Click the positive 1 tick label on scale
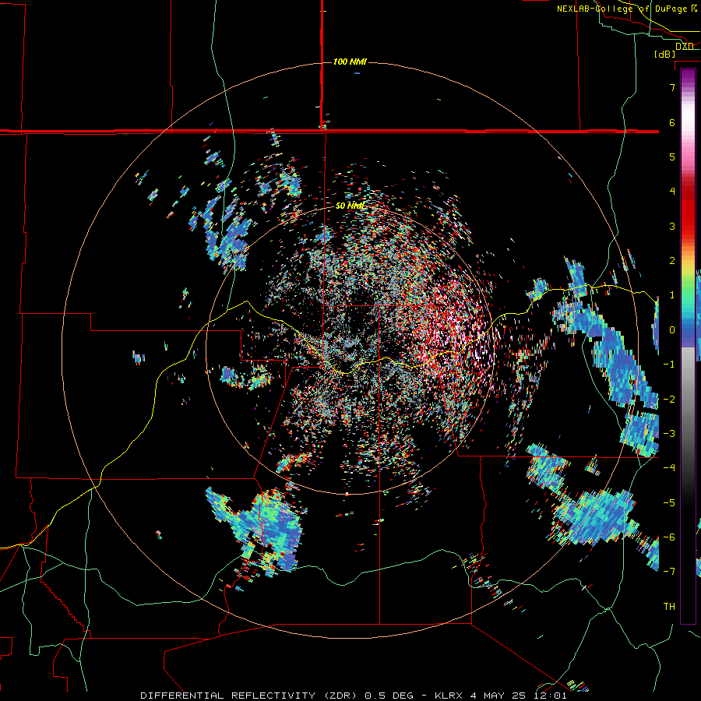 tap(672, 295)
